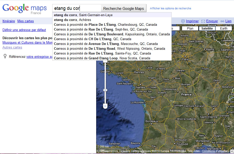The height and width of the screenshot is (154, 234).
Task: Switch to Plan map view
Action: point(190,28)
